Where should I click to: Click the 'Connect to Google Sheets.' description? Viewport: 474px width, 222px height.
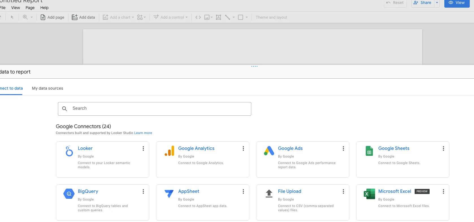(399, 163)
